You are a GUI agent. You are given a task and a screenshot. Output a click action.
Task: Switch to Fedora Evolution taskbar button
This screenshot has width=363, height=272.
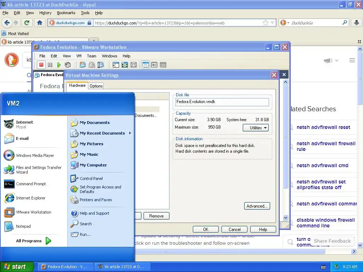coord(66,267)
